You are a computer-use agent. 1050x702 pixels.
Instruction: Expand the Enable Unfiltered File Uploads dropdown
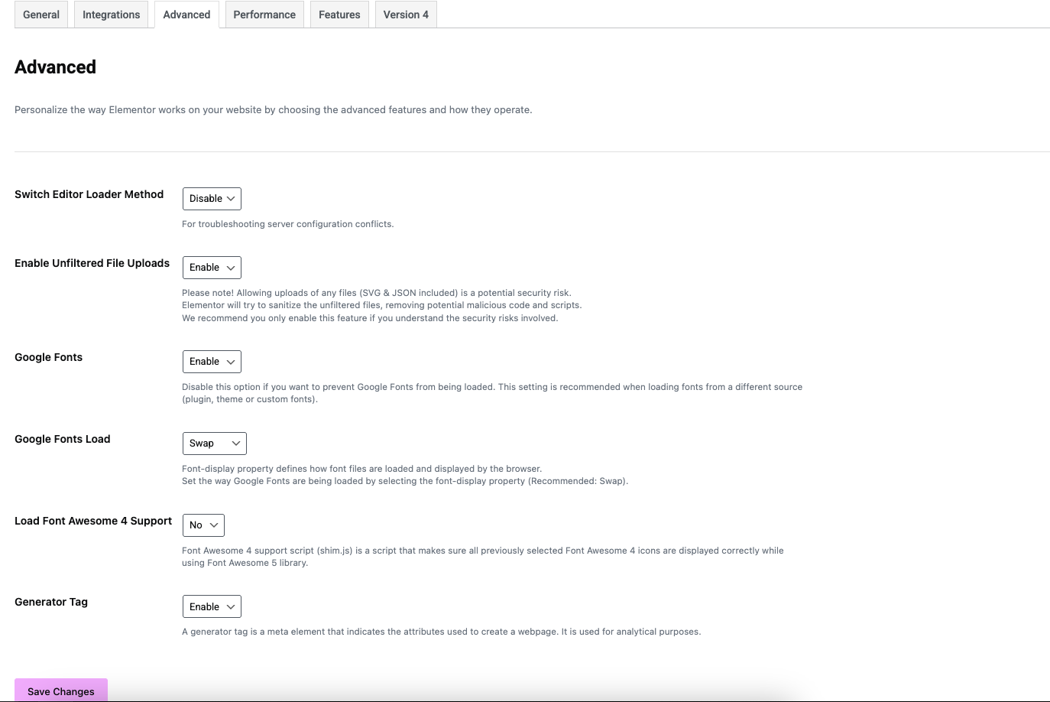(x=212, y=268)
